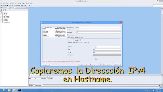Expand the NC_HR connection node

click(1, 14)
